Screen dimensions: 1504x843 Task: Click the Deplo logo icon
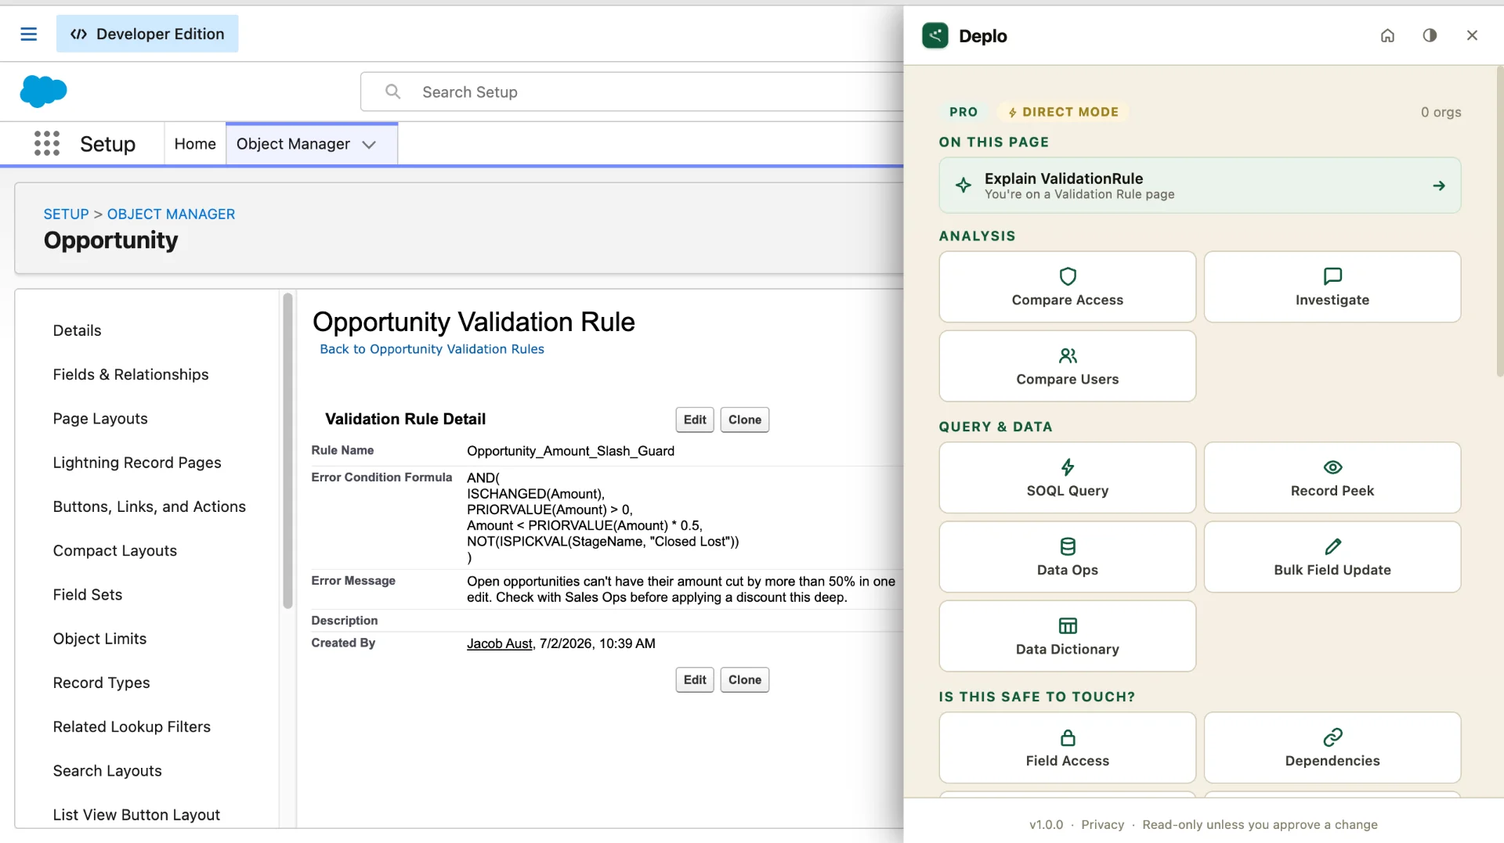tap(935, 36)
